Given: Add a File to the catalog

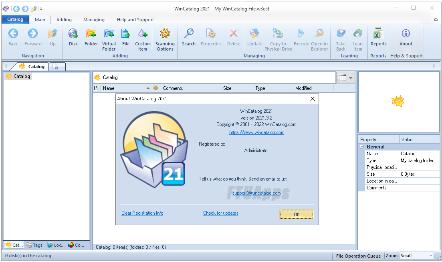Looking at the screenshot, I should click(x=126, y=37).
